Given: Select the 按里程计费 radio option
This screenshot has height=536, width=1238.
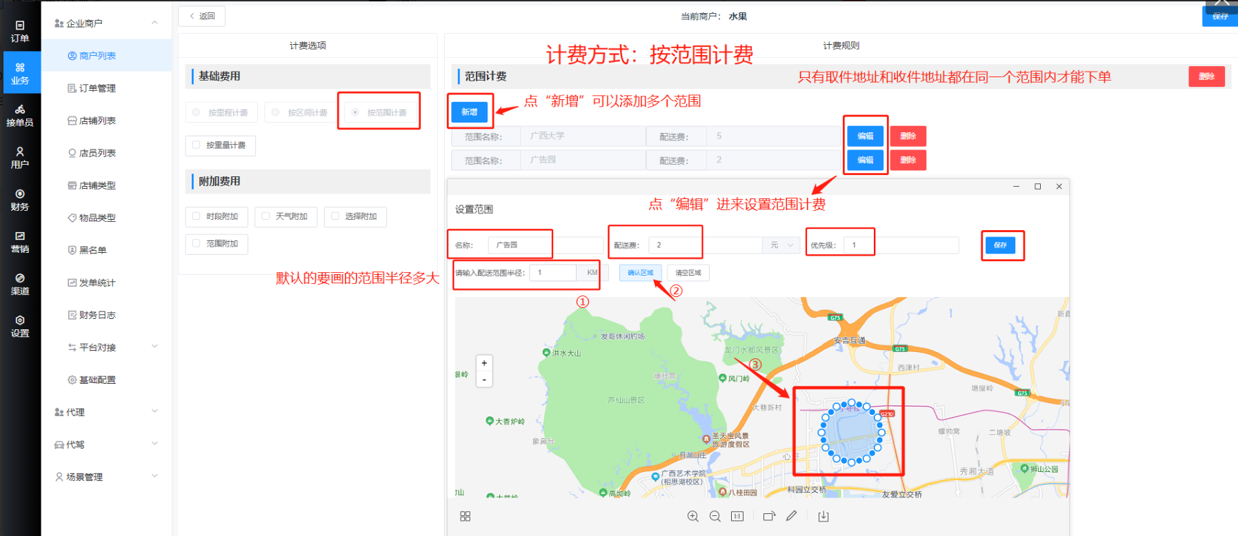Looking at the screenshot, I should click(197, 112).
